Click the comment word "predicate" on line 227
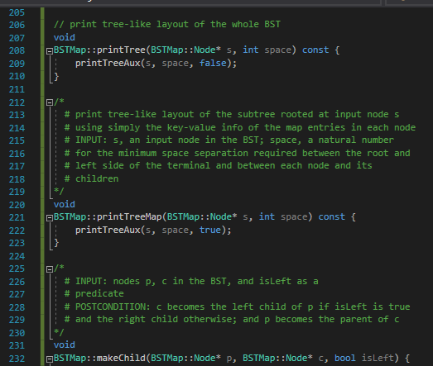Screen dimensions: 433x366 pyautogui.click(x=99, y=293)
